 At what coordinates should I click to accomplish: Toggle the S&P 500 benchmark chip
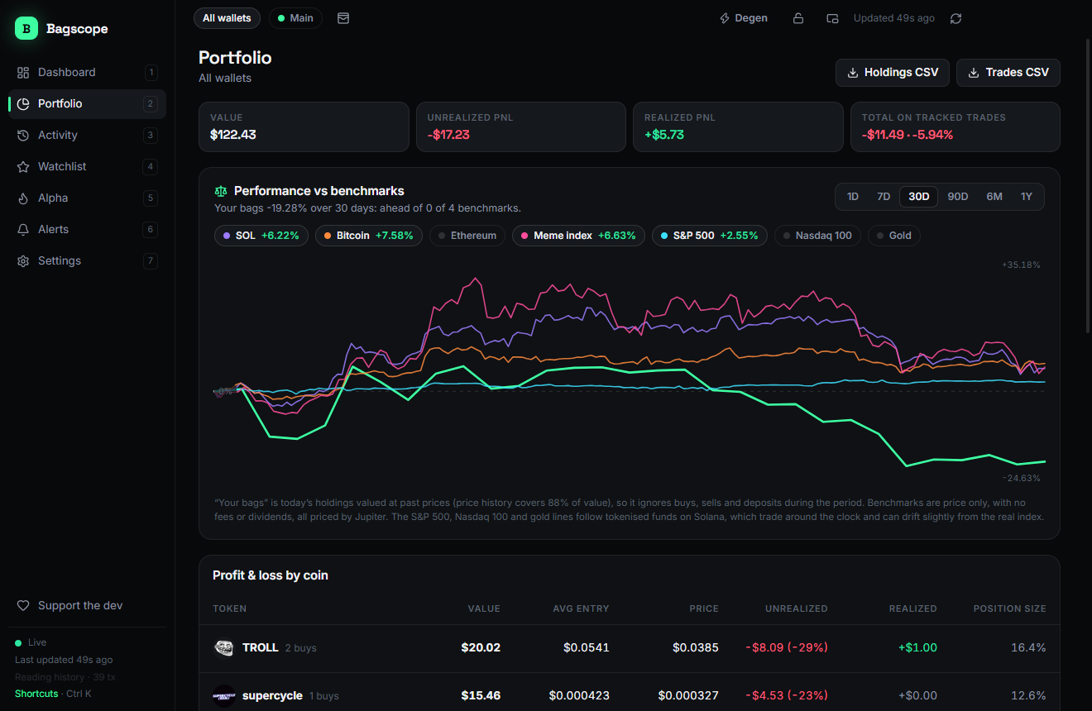coord(710,236)
